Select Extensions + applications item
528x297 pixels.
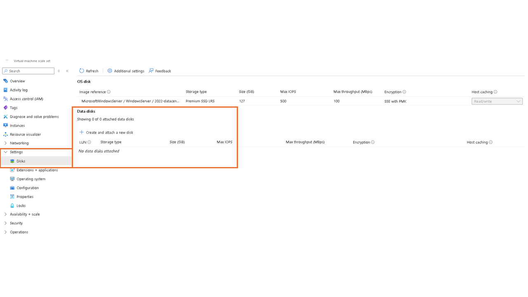point(37,170)
